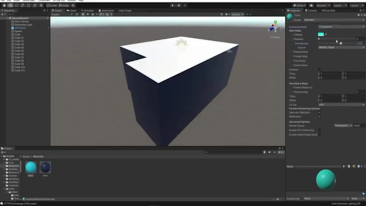The width and height of the screenshot is (366, 206).
Task: Open the Collab dropdown
Action: click(300, 5)
